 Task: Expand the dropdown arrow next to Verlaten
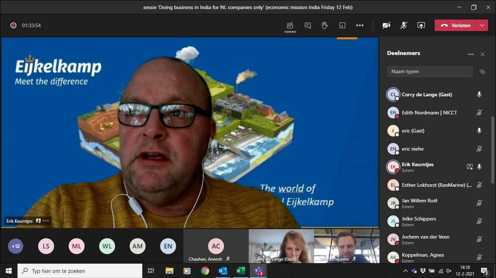[482, 25]
